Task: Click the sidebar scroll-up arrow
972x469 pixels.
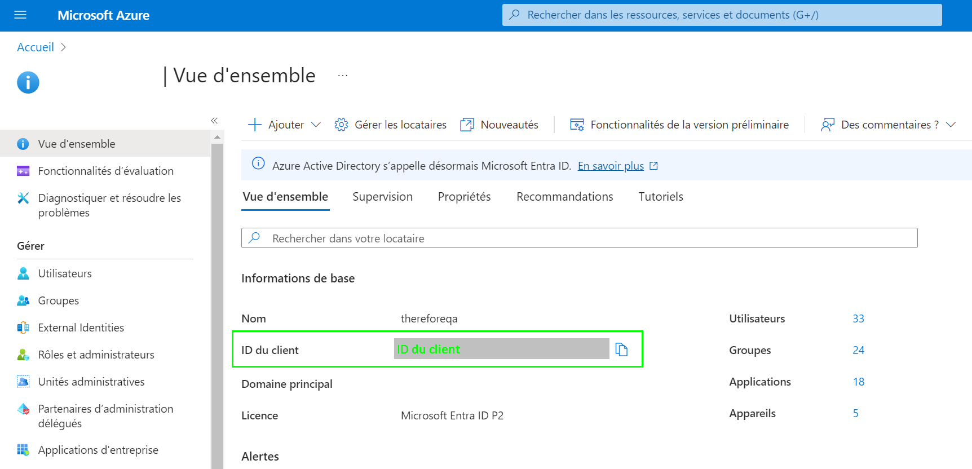Action: coord(217,137)
